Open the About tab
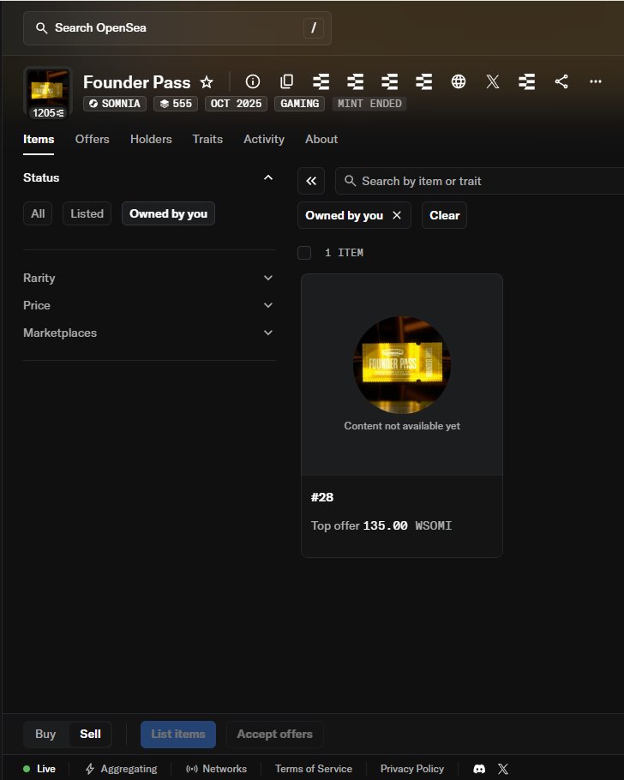The height and width of the screenshot is (780, 624). click(x=321, y=139)
